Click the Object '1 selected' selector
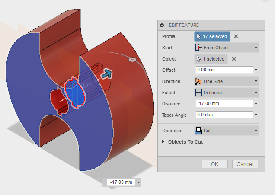 click(211, 59)
